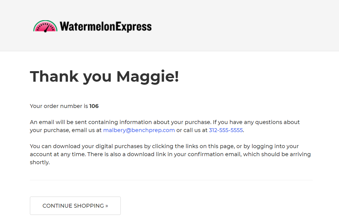Click the "Your order number is" text
This screenshot has height=224, width=339.
click(x=59, y=106)
